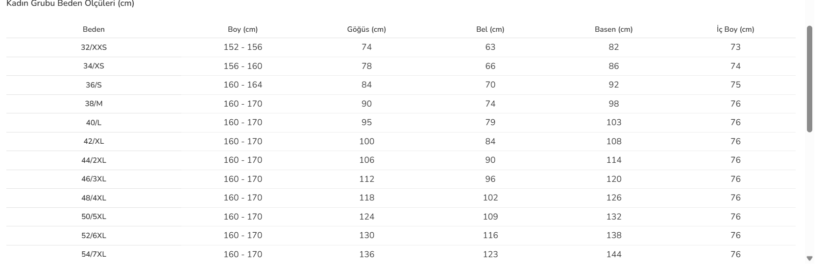Image resolution: width=827 pixels, height=265 pixels.
Task: Click the 54/7XL size row label
Action: [94, 254]
